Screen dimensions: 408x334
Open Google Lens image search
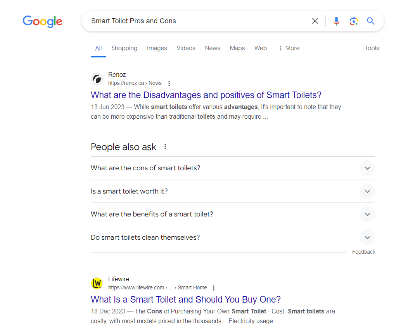tap(353, 21)
